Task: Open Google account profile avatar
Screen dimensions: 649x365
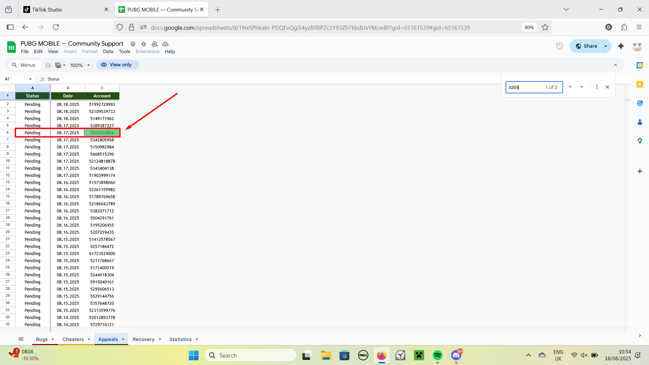Action: click(x=637, y=46)
